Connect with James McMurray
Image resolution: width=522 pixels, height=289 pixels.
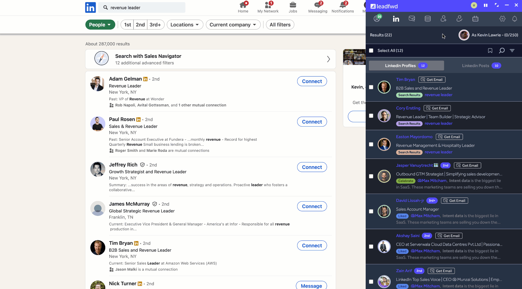312,206
